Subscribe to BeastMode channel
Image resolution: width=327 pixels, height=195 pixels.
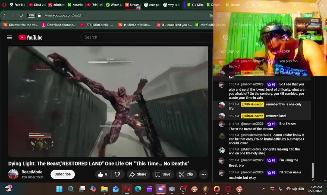coord(62,174)
